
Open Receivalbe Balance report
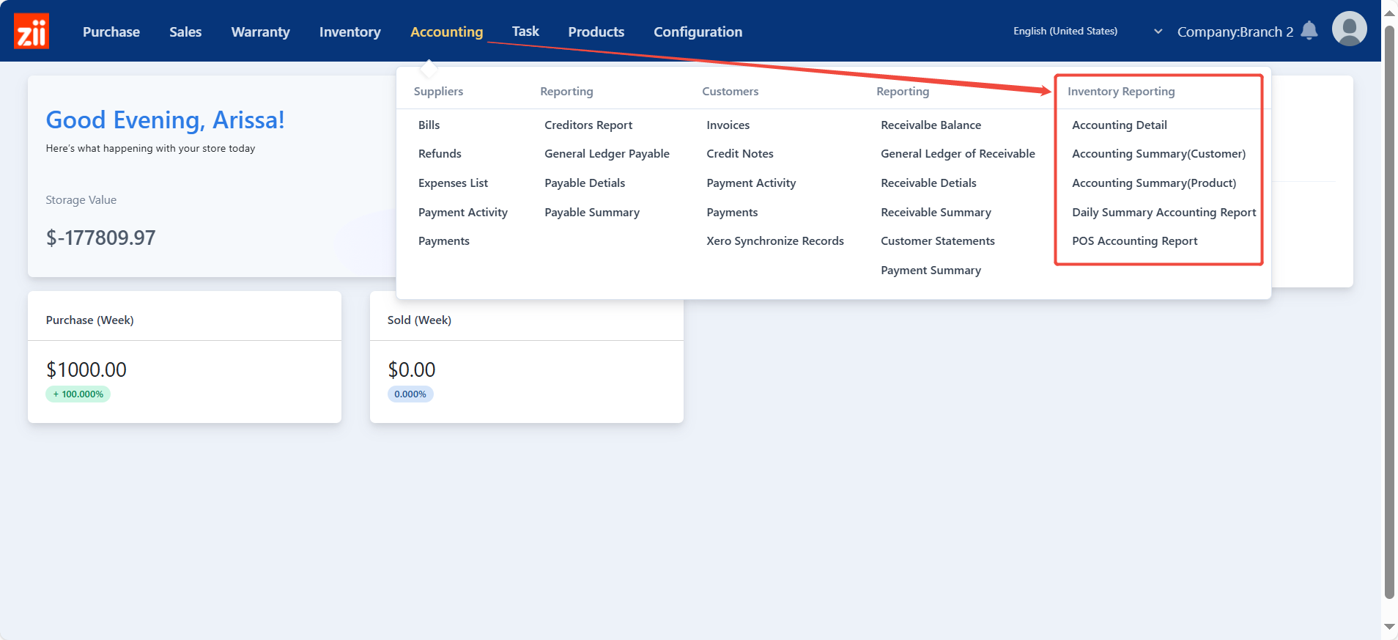tap(931, 125)
